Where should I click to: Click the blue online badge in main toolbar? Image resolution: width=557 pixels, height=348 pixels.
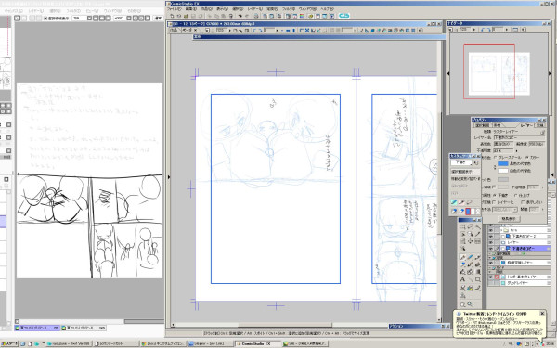click(343, 16)
